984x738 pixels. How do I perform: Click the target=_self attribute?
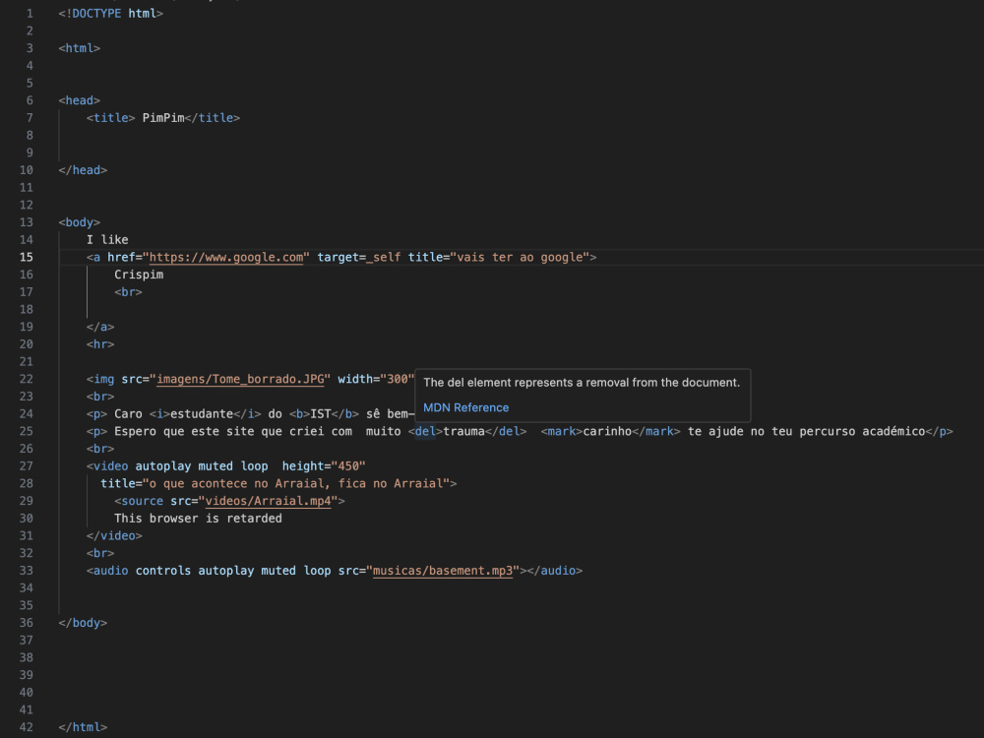[x=359, y=257]
